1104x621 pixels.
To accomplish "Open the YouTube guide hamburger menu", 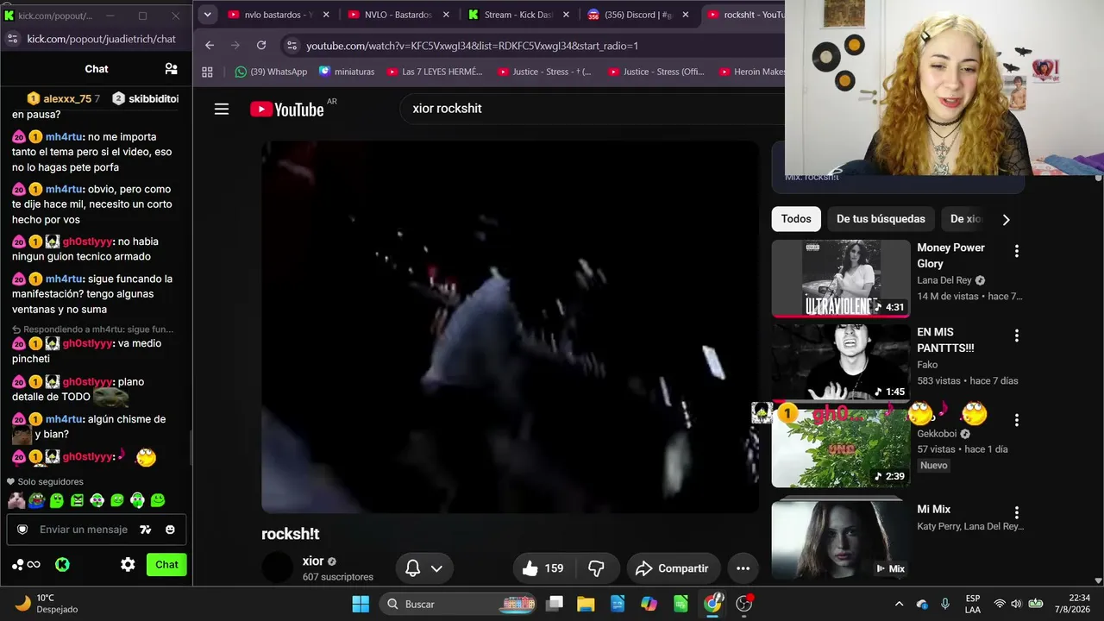I will click(222, 109).
